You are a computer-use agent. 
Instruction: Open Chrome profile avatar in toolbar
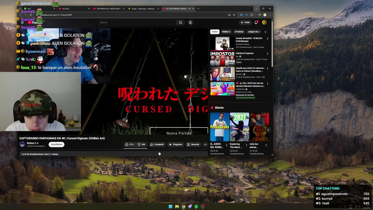coord(265,15)
